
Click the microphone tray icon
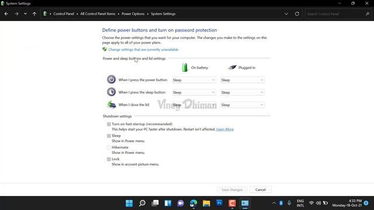[289, 203]
